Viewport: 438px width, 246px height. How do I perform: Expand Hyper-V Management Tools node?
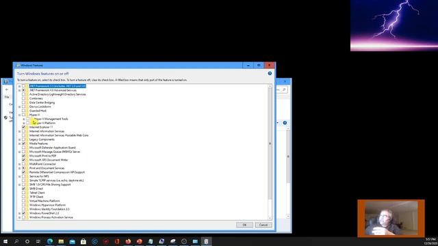coord(24,119)
